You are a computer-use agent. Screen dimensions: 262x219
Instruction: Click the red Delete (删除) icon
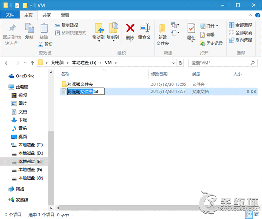pos(130,28)
